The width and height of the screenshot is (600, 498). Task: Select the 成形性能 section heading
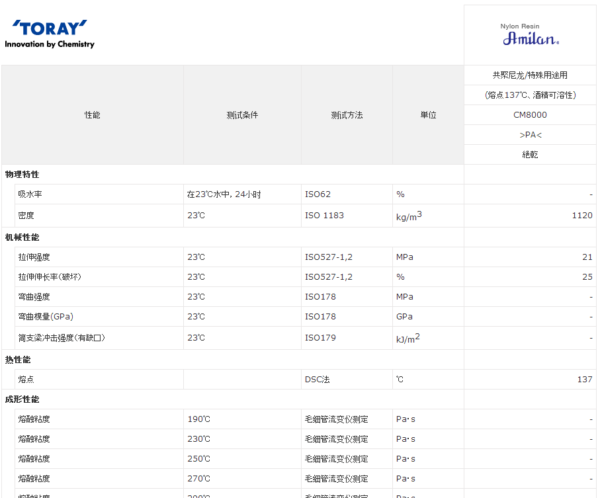pos(22,399)
